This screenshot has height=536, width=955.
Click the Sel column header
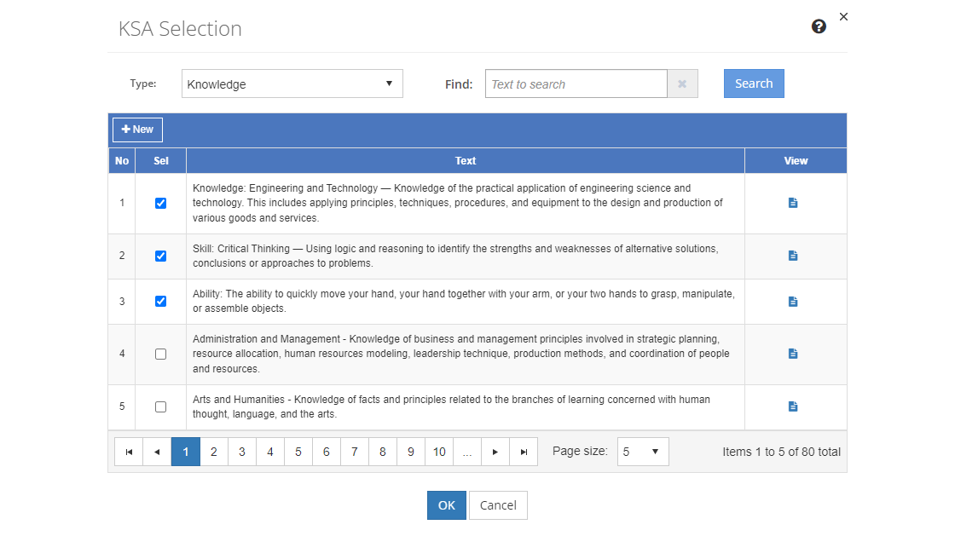tap(161, 160)
